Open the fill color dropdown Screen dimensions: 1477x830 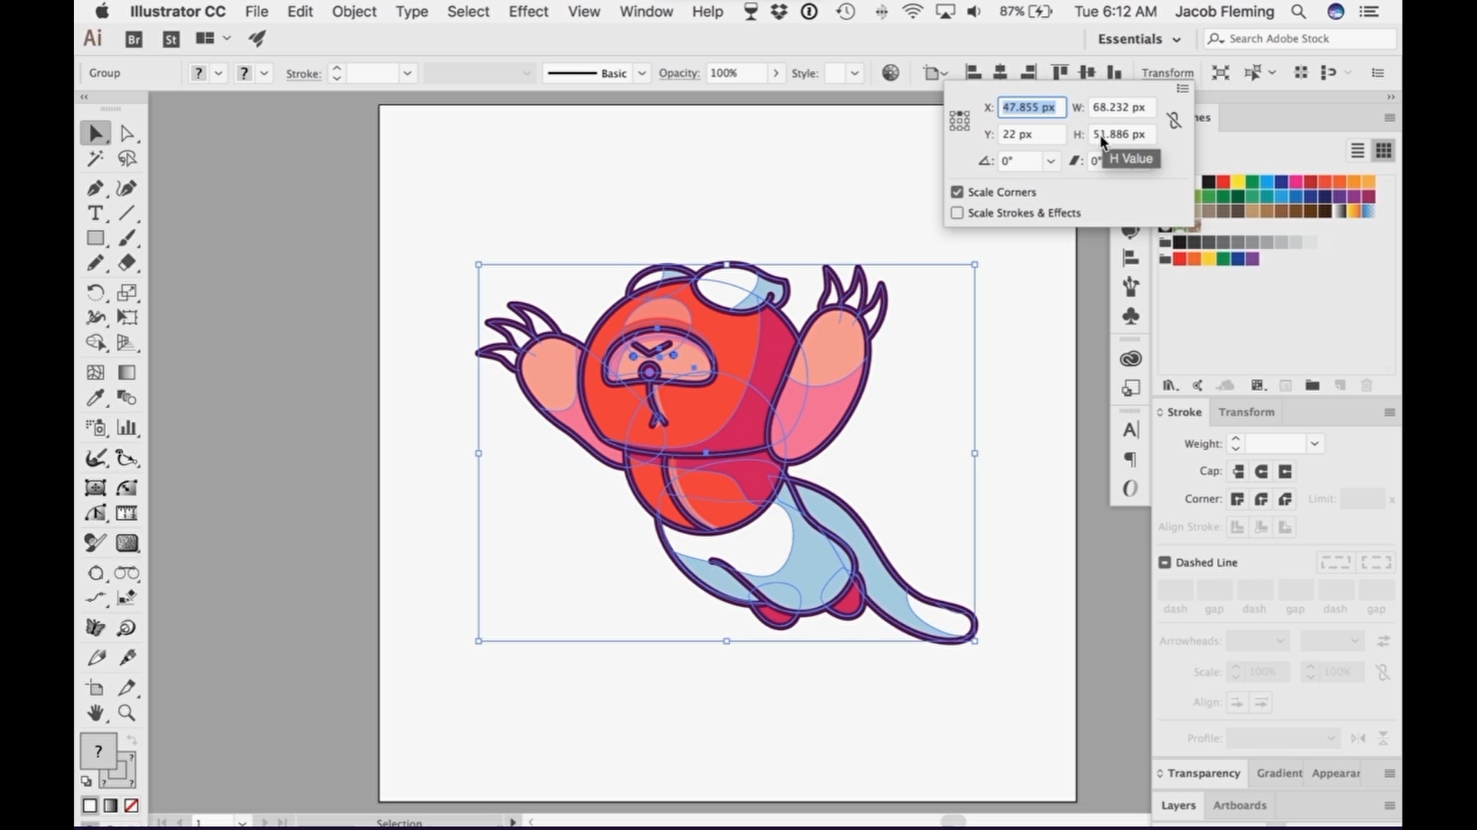(218, 74)
